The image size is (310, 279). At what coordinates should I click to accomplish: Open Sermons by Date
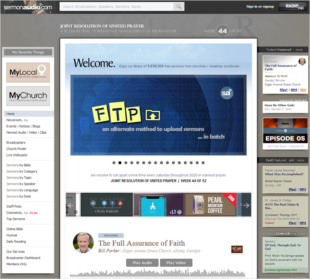point(19,196)
